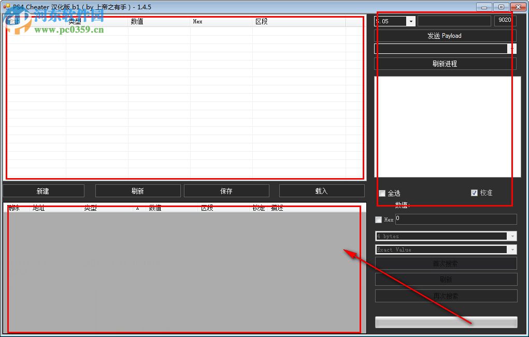
Task: Uncheck the 校准 checkbox
Action: point(475,193)
